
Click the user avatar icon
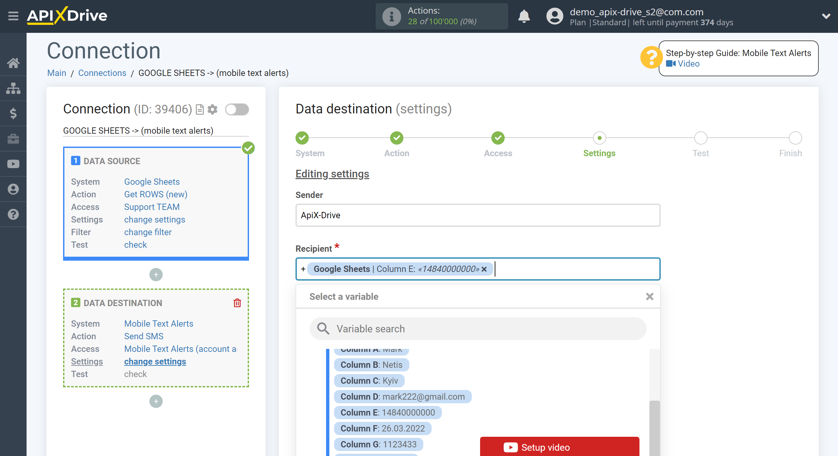[x=554, y=16]
